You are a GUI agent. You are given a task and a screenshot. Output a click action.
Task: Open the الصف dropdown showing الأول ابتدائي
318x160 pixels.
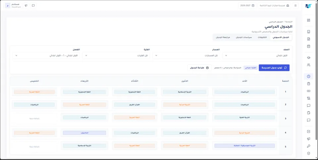pos(256,56)
